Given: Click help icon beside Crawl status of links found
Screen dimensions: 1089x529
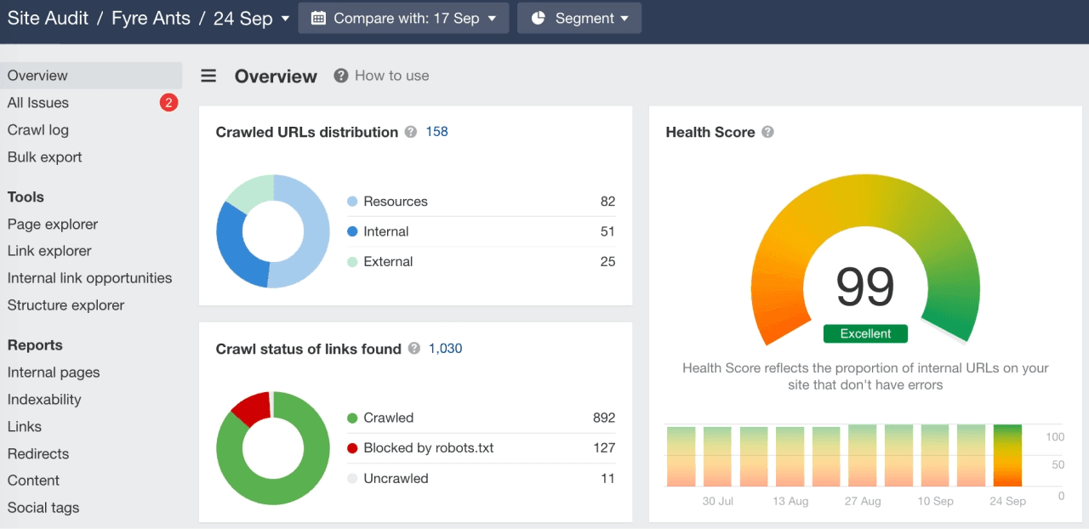Looking at the screenshot, I should [x=414, y=349].
